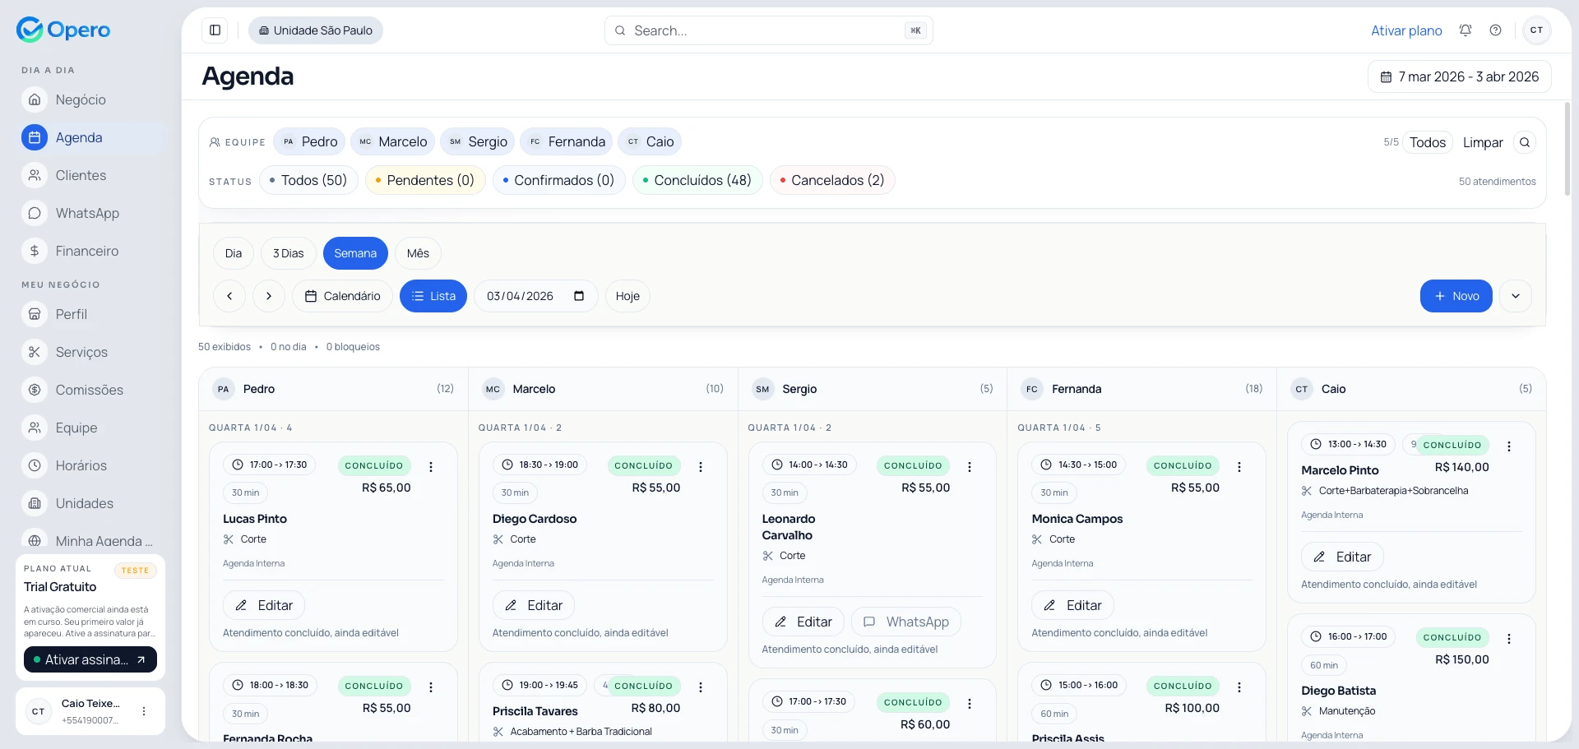
Task: Open Financeiro in the sidebar
Action: tap(86, 251)
